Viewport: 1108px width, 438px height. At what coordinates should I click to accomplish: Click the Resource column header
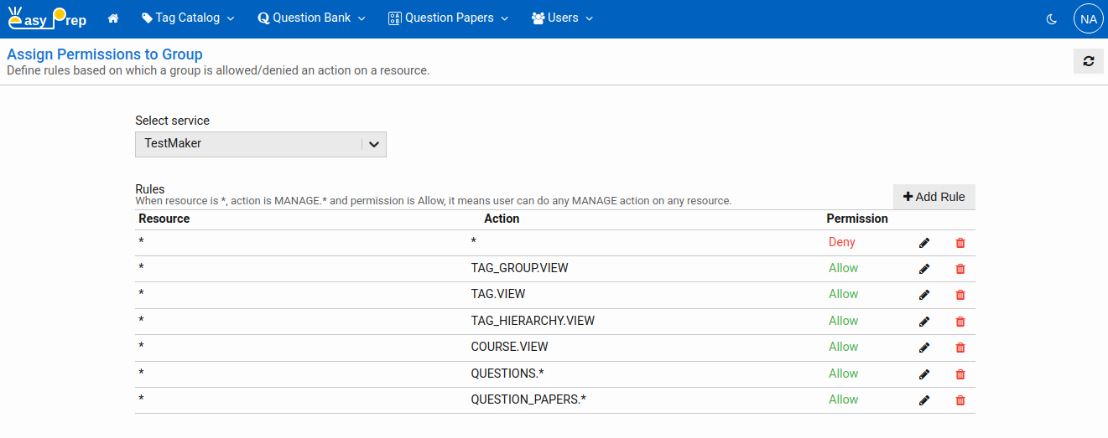[x=164, y=219]
